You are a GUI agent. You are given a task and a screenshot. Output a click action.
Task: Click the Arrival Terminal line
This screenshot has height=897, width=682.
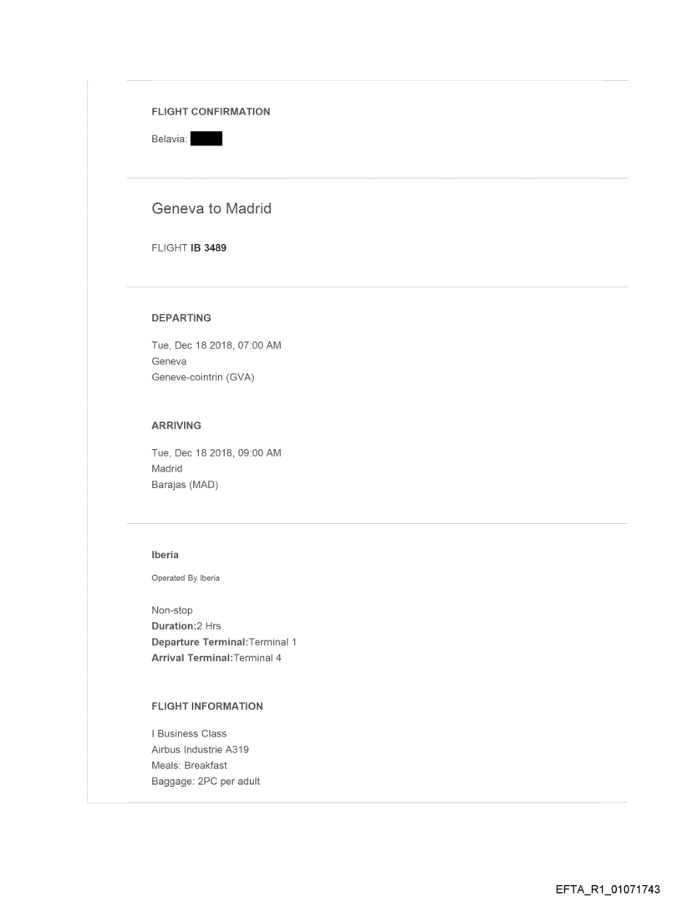point(216,656)
